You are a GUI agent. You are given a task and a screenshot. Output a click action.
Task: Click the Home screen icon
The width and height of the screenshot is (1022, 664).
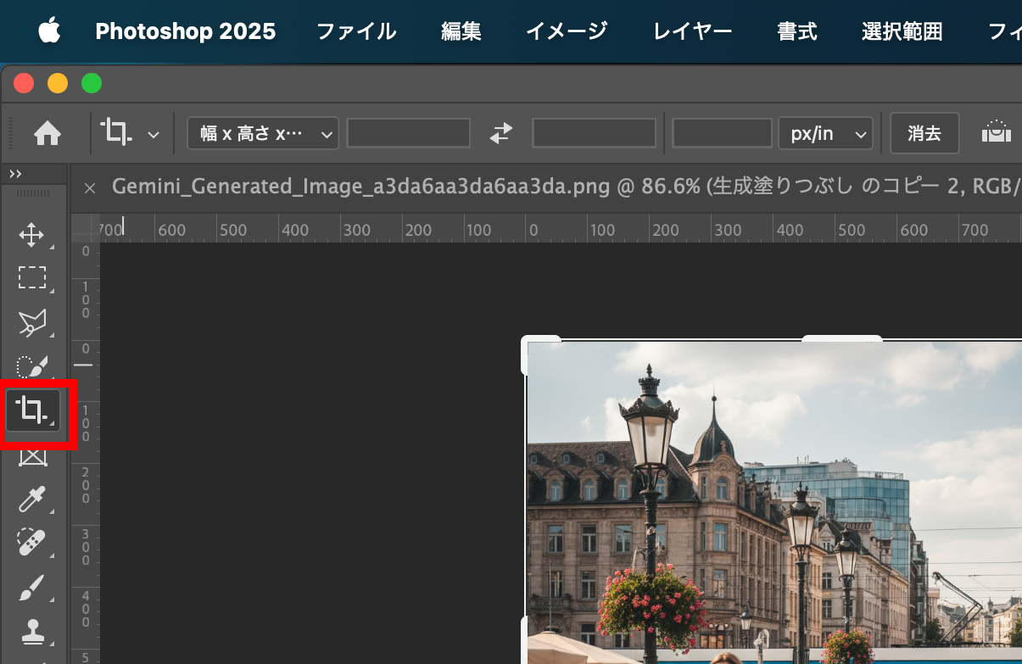(47, 133)
